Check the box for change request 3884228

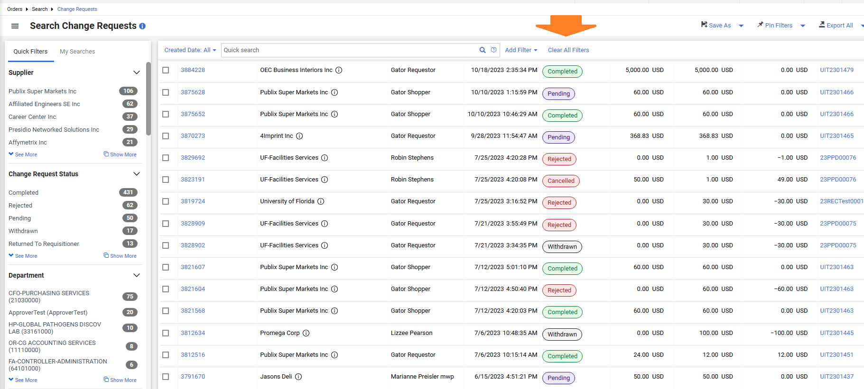tap(166, 70)
